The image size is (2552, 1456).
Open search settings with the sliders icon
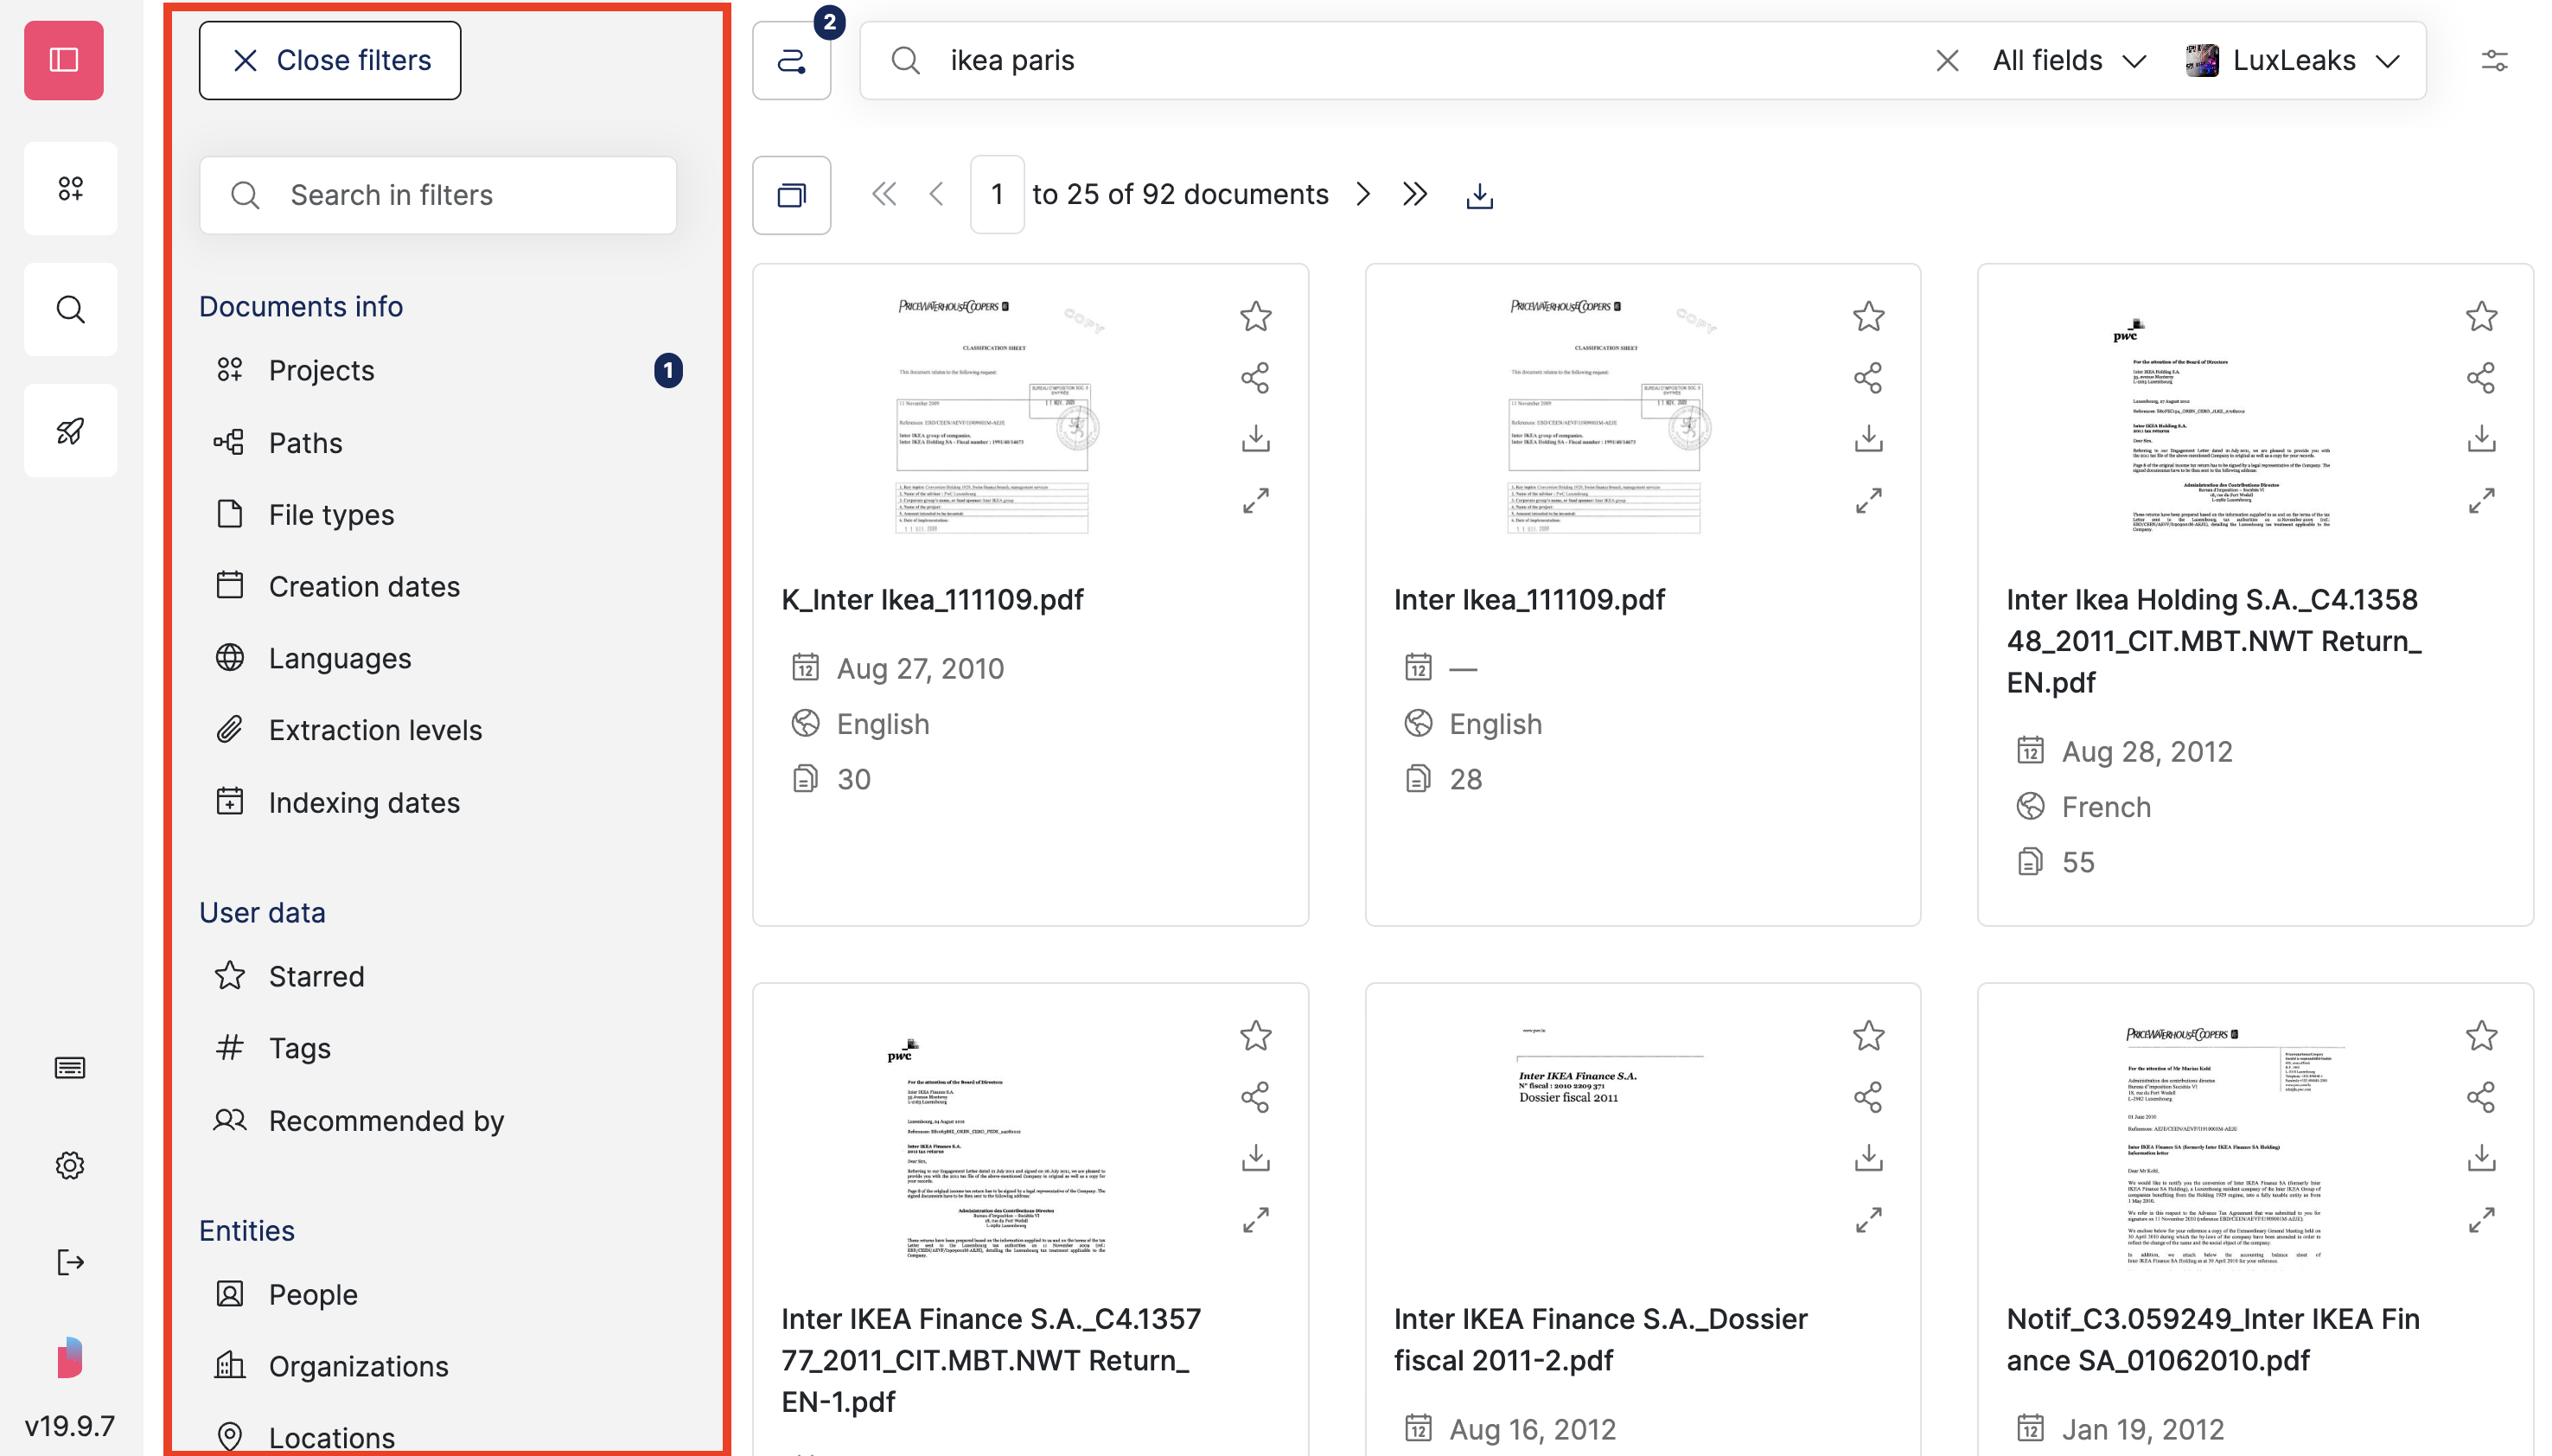tap(2495, 60)
